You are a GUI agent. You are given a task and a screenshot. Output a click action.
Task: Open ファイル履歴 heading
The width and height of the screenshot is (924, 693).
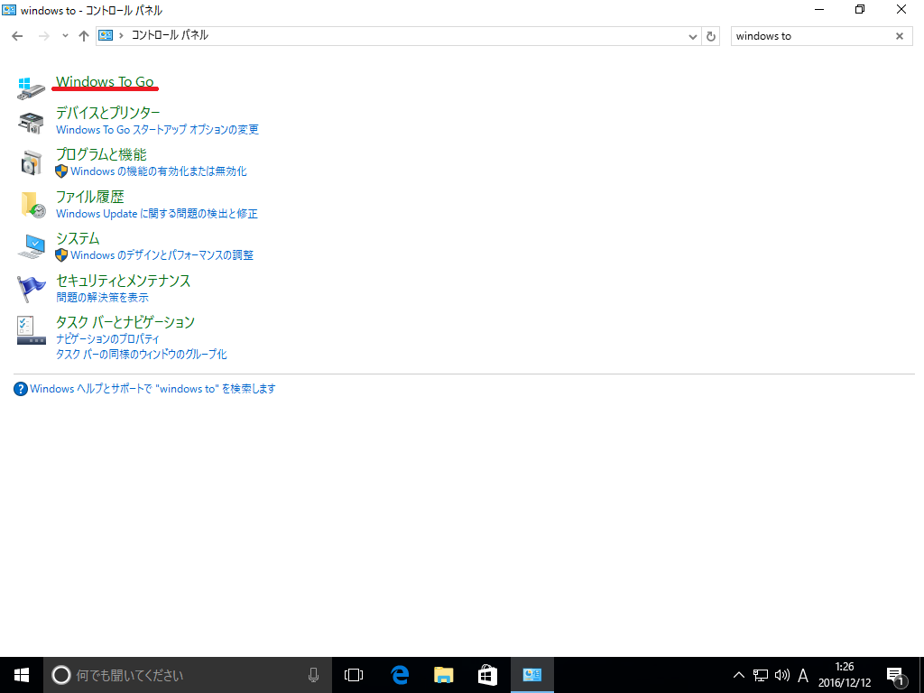pyautogui.click(x=89, y=197)
